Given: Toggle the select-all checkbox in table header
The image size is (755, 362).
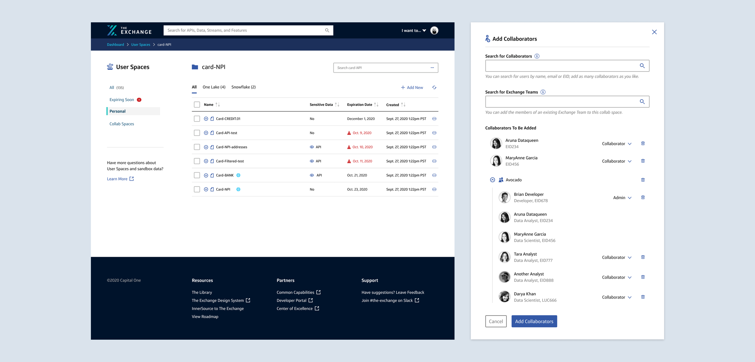Looking at the screenshot, I should pos(197,105).
